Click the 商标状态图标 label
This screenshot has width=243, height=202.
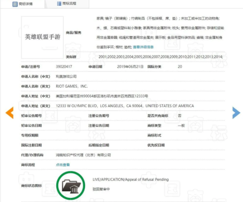coord(31,185)
